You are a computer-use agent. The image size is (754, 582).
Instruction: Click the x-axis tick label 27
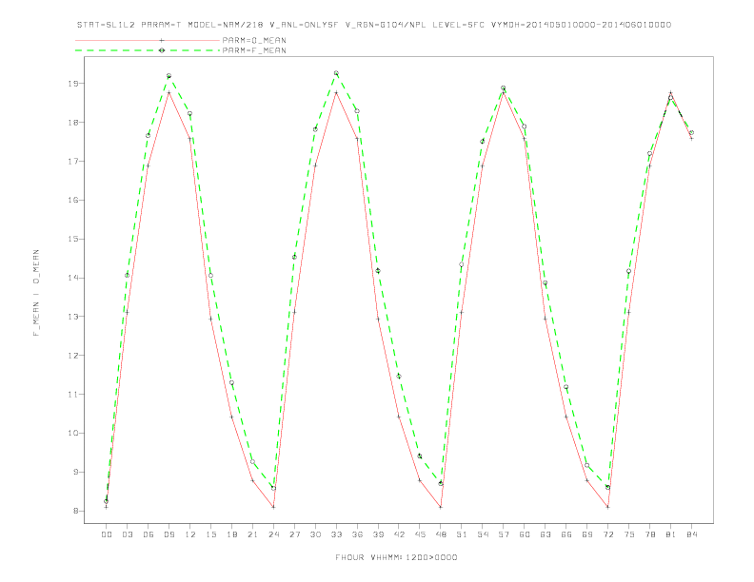click(x=294, y=534)
